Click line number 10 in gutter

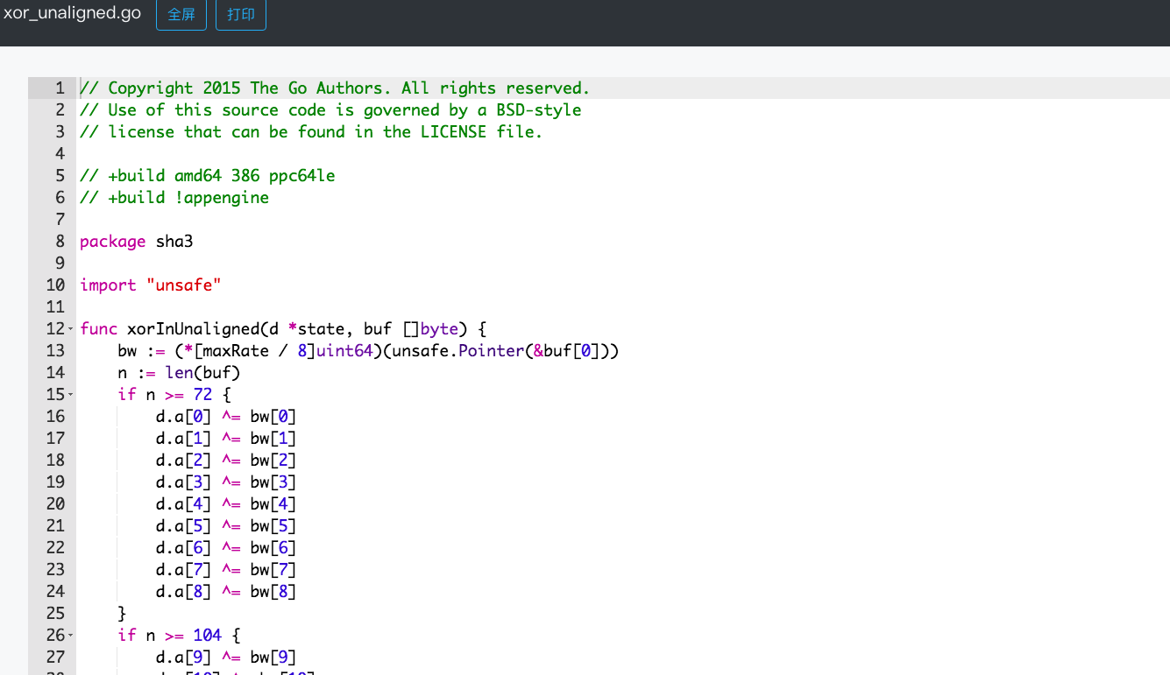(55, 285)
